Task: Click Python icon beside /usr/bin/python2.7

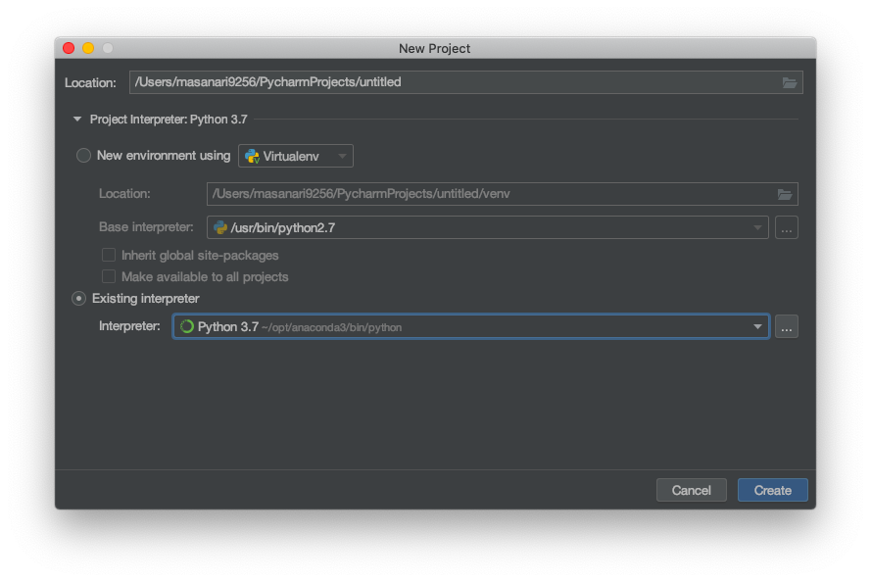Action: click(x=220, y=227)
